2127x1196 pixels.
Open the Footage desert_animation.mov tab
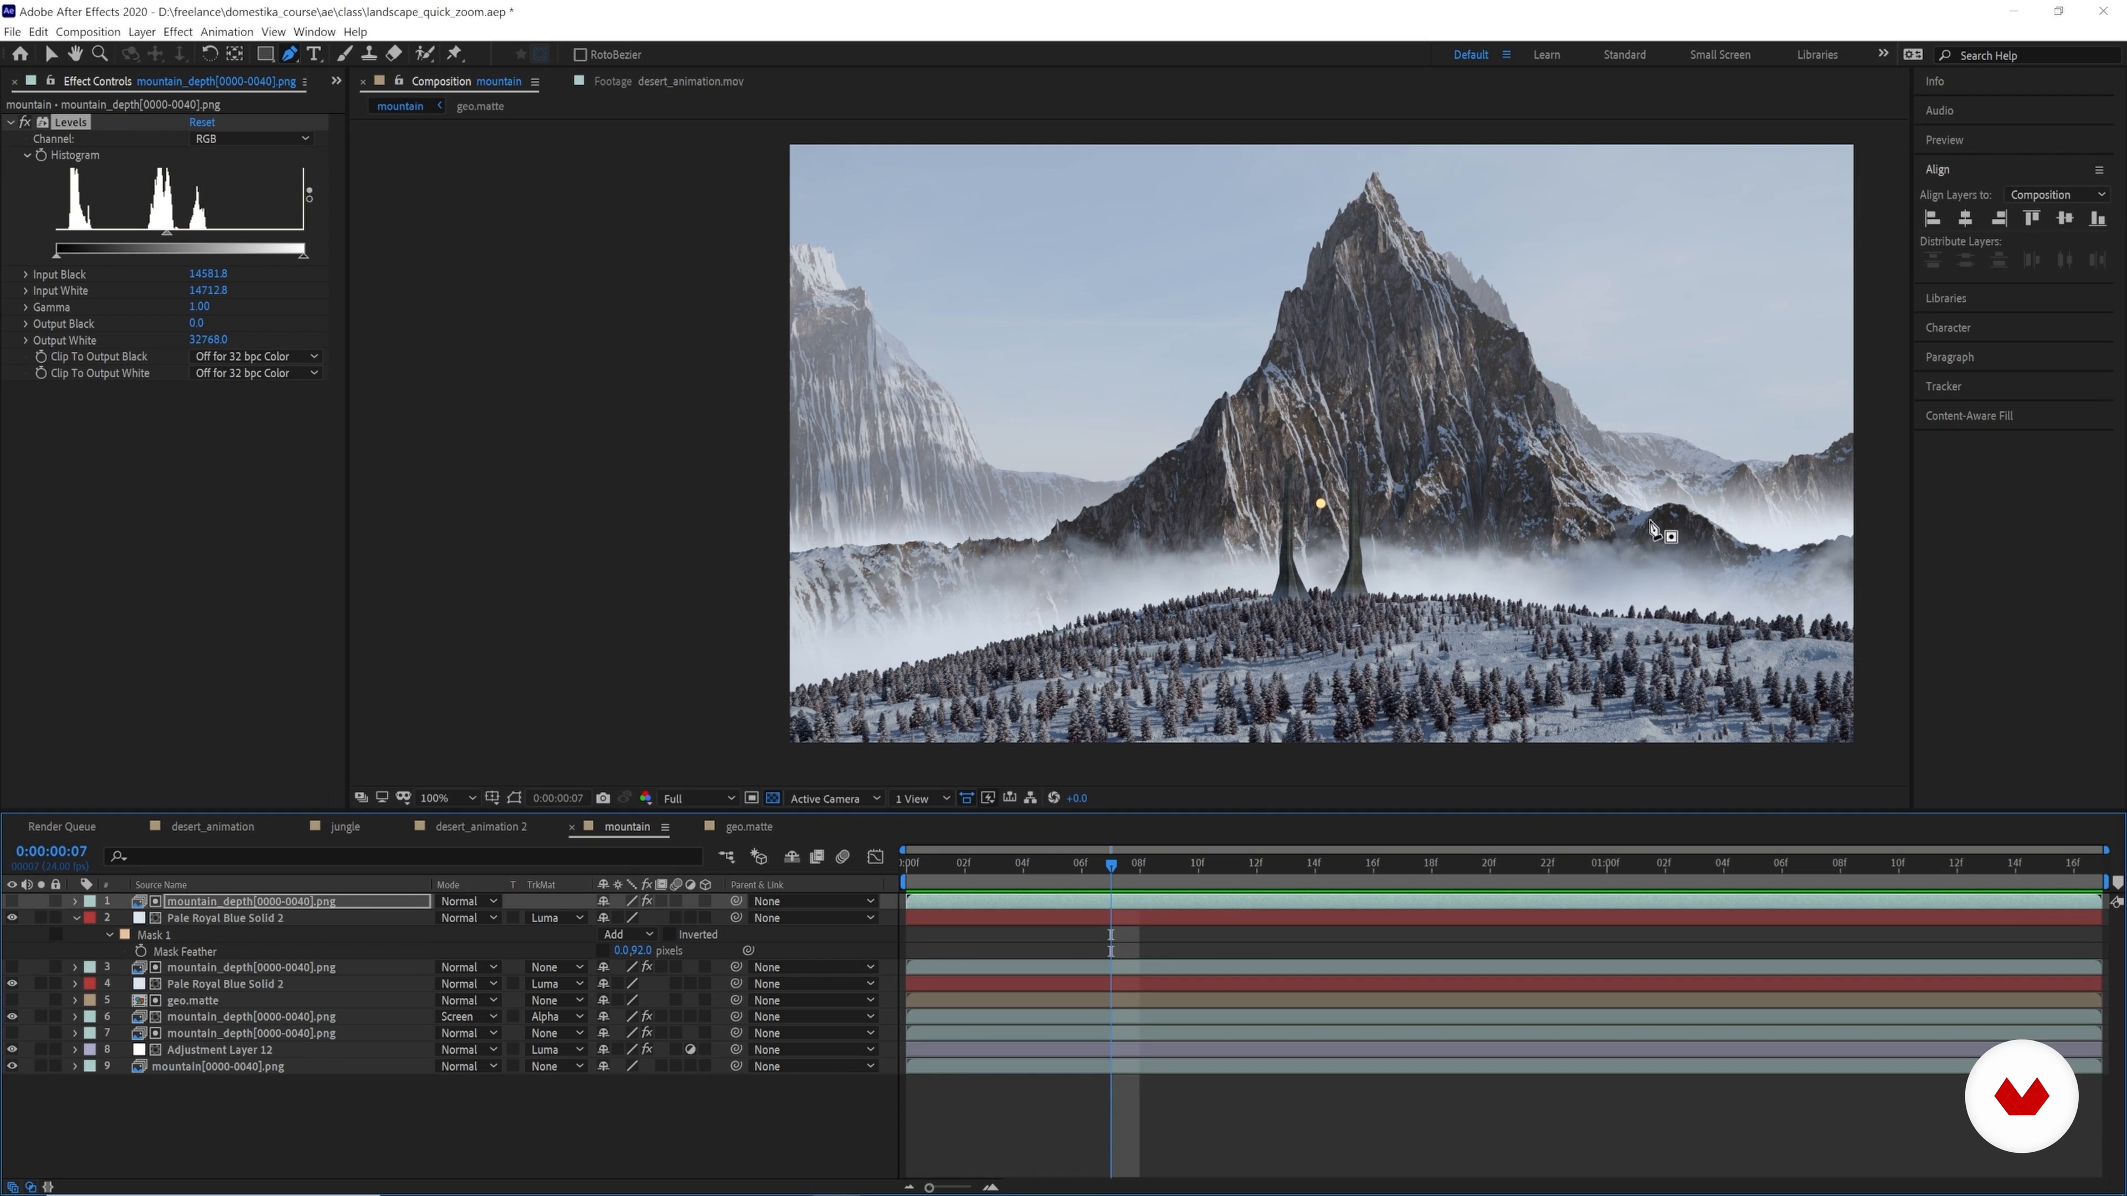click(668, 81)
